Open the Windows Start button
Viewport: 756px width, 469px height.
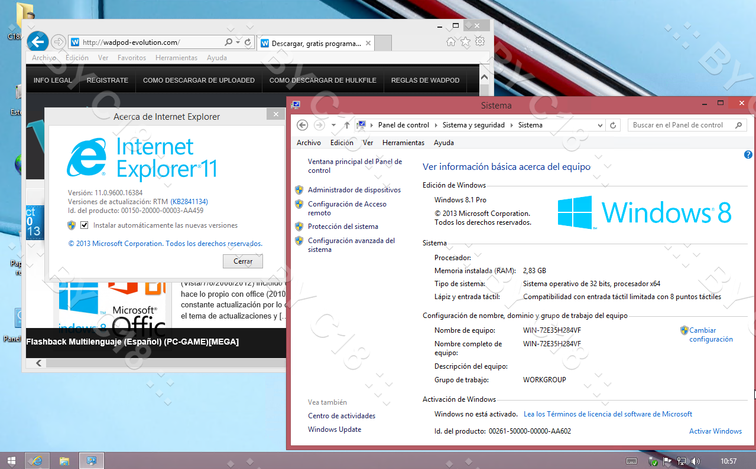click(x=11, y=461)
